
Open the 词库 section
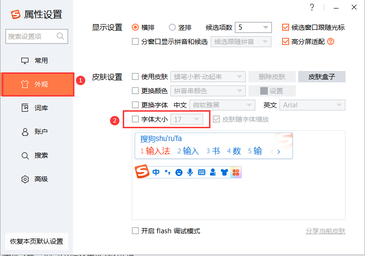coord(37,108)
